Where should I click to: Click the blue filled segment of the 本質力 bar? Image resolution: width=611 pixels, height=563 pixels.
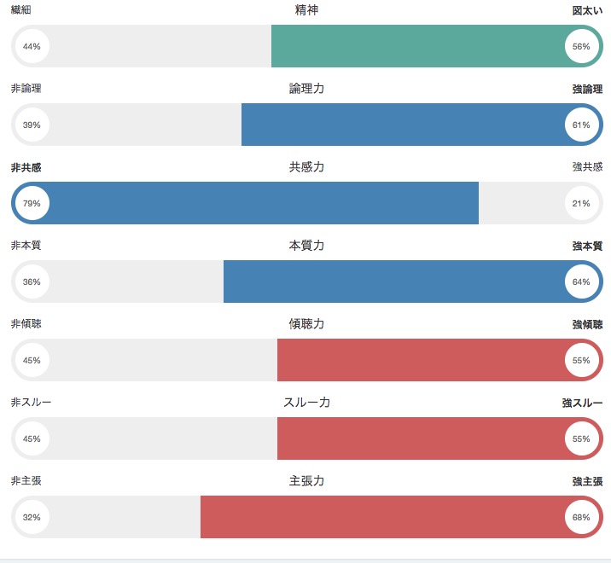click(393, 281)
